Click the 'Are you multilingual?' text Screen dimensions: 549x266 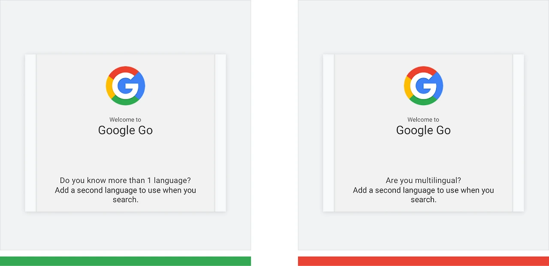pyautogui.click(x=423, y=180)
